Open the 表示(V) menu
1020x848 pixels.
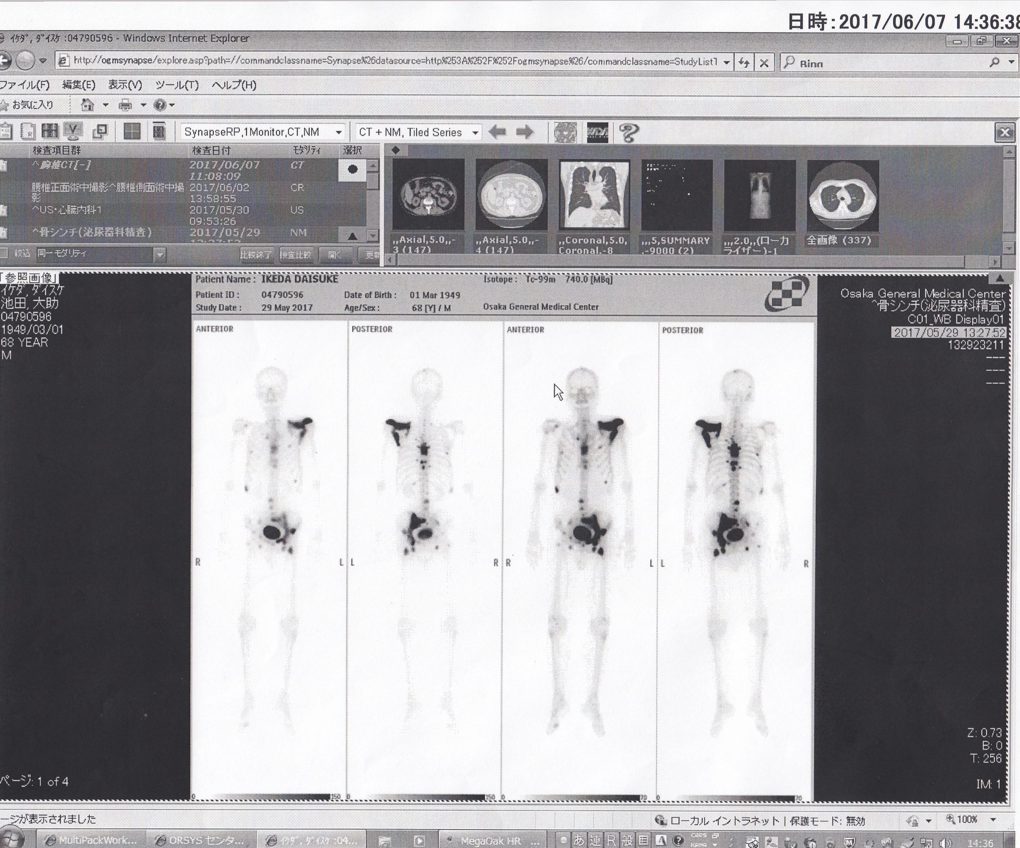pyautogui.click(x=125, y=85)
